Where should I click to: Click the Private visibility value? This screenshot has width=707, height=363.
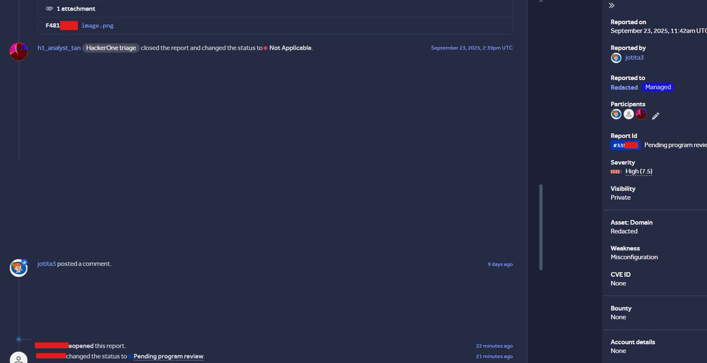[620, 197]
